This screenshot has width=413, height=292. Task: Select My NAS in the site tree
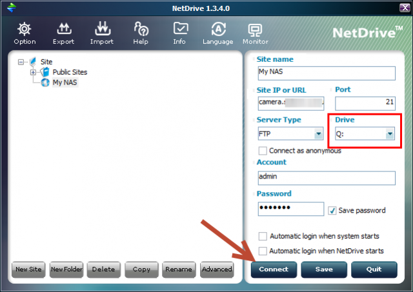point(65,83)
